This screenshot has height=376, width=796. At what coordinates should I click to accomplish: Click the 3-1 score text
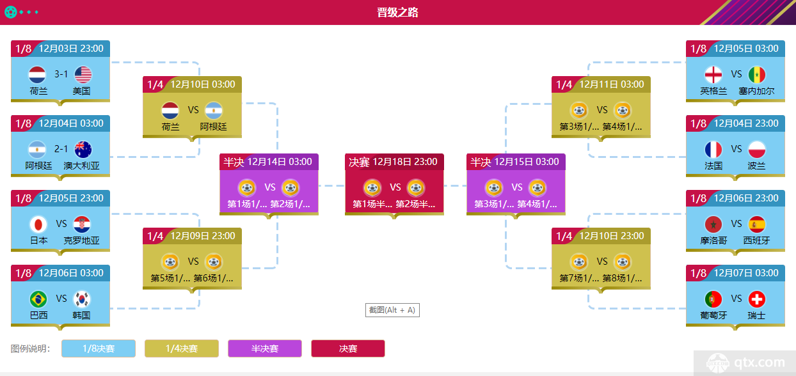61,74
